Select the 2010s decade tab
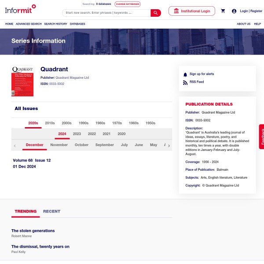This screenshot has height=264, width=264. [x=50, y=123]
